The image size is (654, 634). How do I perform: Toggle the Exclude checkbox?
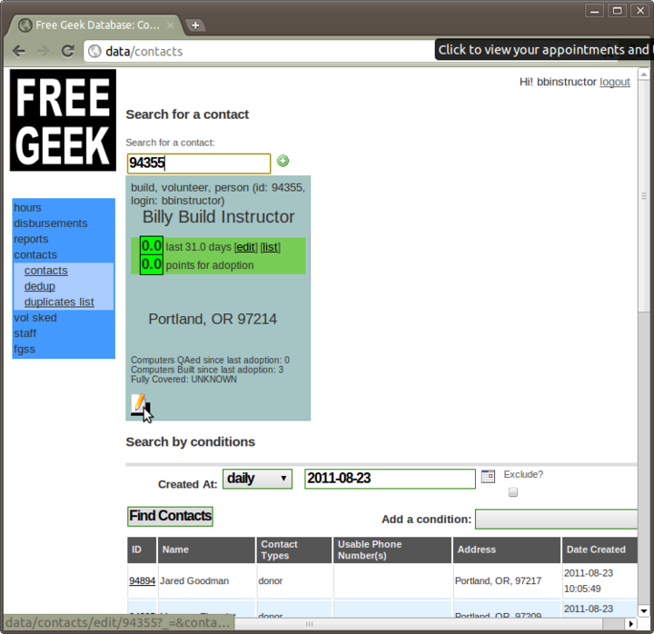[513, 492]
